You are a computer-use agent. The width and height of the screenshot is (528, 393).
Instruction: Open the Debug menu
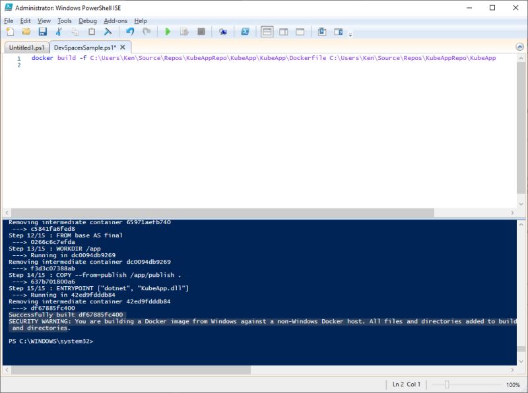point(88,21)
